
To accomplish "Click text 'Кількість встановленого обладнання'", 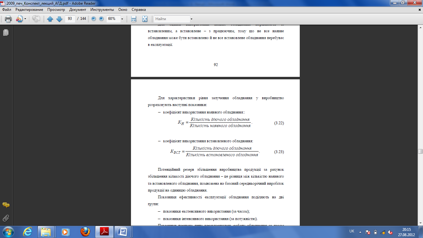I will point(222,155).
